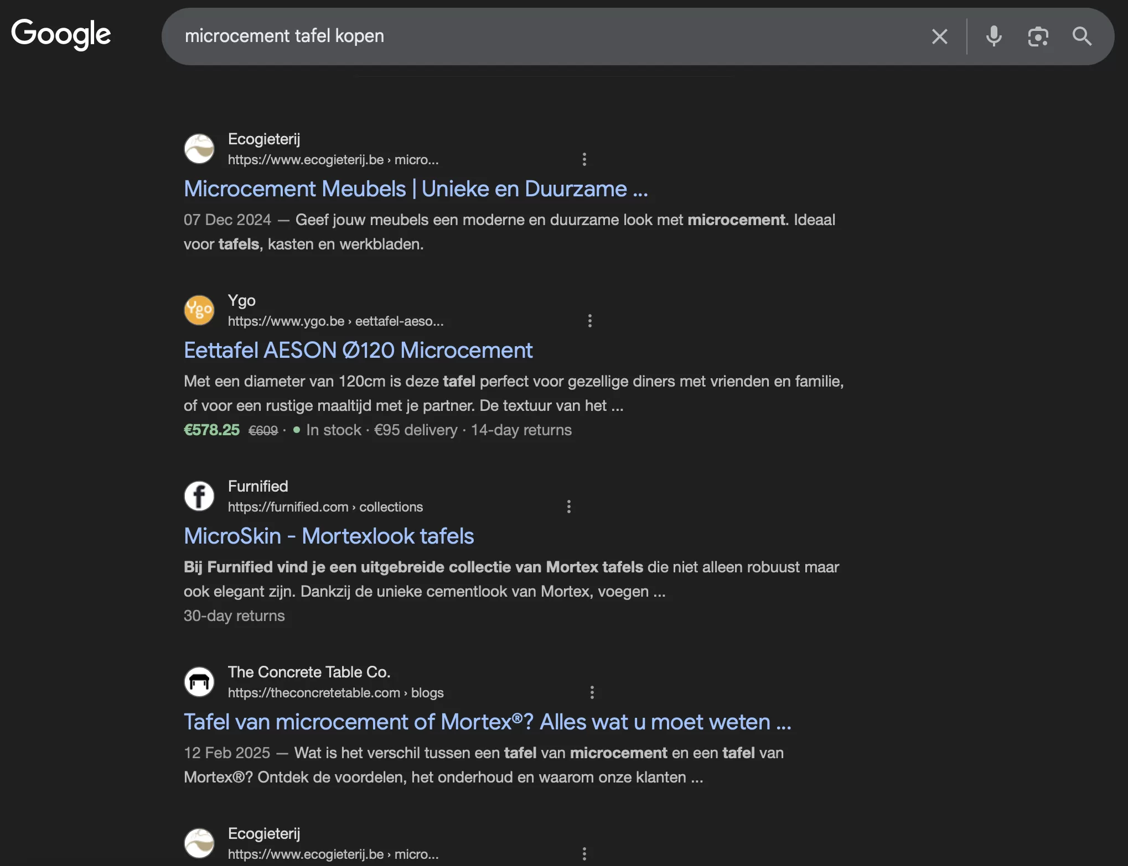Click inside the search input field

(x=498, y=36)
